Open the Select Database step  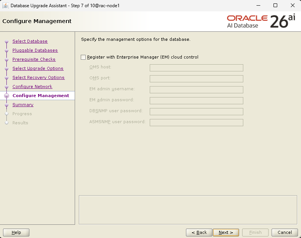30,41
